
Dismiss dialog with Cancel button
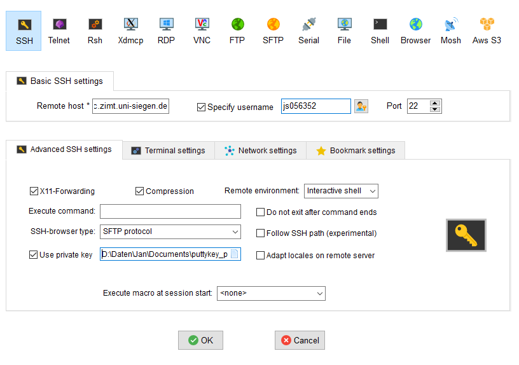pyautogui.click(x=300, y=340)
